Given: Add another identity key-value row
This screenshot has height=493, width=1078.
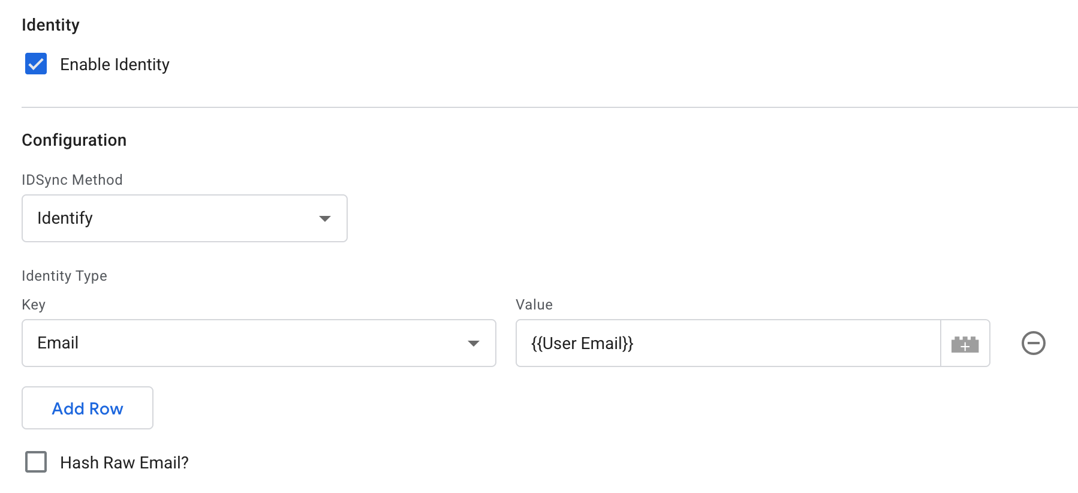Looking at the screenshot, I should click(x=87, y=408).
